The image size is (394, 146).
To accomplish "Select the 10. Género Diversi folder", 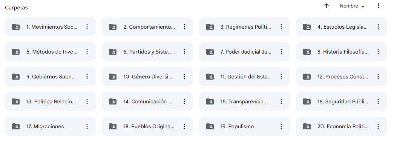I will 147,77.
